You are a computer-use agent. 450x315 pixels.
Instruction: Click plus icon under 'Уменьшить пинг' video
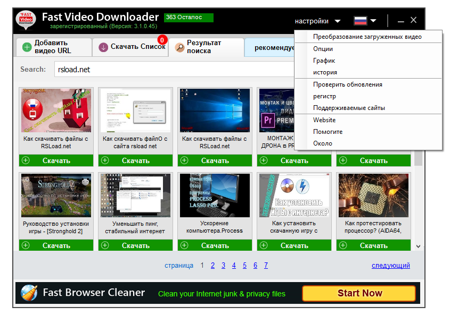105,245
